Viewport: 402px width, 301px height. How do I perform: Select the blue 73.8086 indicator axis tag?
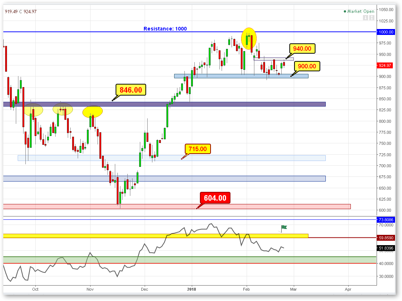pyautogui.click(x=386, y=220)
